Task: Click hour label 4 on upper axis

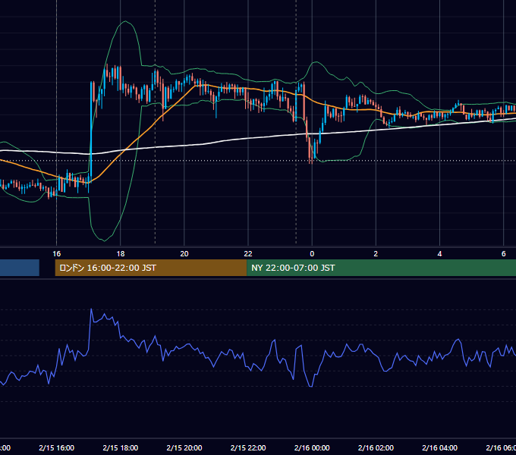Action: pyautogui.click(x=439, y=253)
